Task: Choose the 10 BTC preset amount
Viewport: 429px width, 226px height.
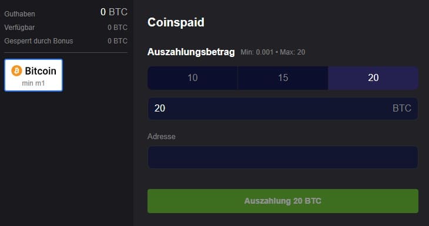Action: tap(193, 78)
